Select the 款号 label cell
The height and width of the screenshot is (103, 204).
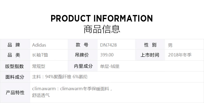click(x=83, y=44)
